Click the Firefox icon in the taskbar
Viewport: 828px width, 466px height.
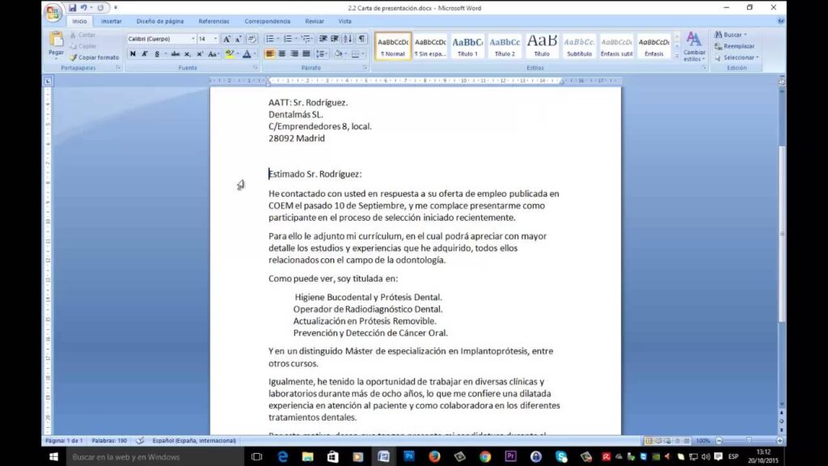[x=433, y=457]
